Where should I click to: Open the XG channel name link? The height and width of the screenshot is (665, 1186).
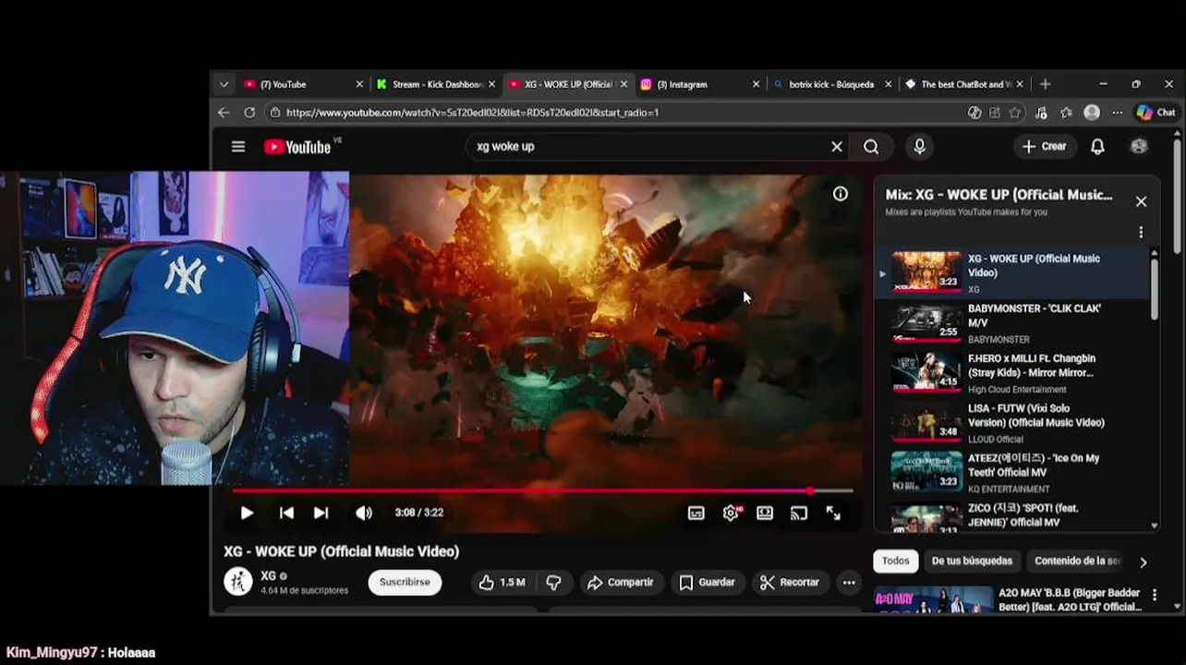pyautogui.click(x=268, y=575)
